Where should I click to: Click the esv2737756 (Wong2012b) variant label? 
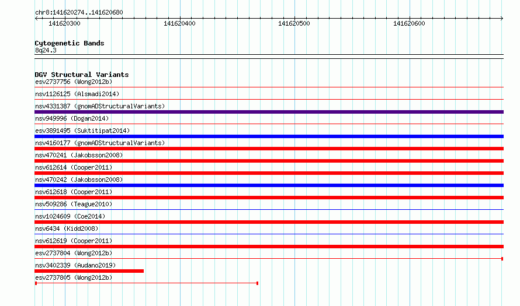click(74, 82)
